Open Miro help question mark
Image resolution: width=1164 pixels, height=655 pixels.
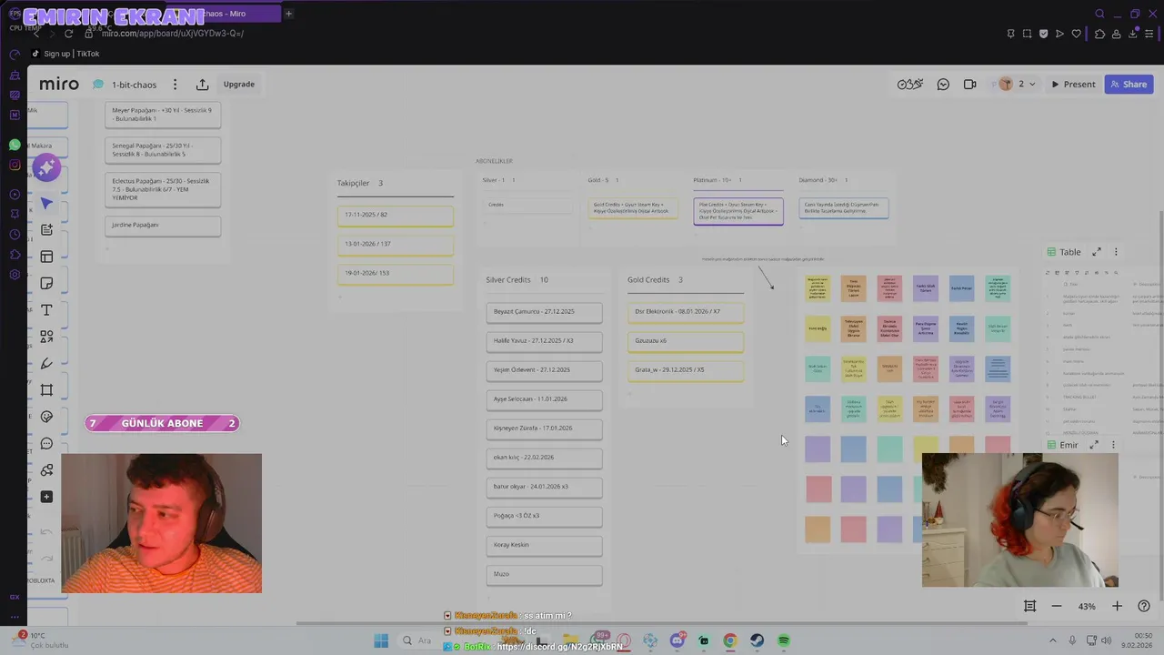1144,606
